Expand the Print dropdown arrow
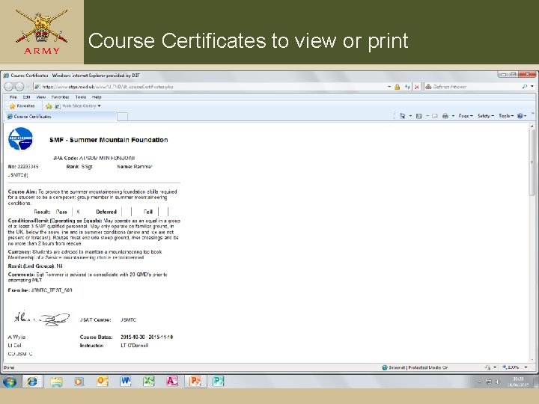Screen dimensions: 539x404 453,116
